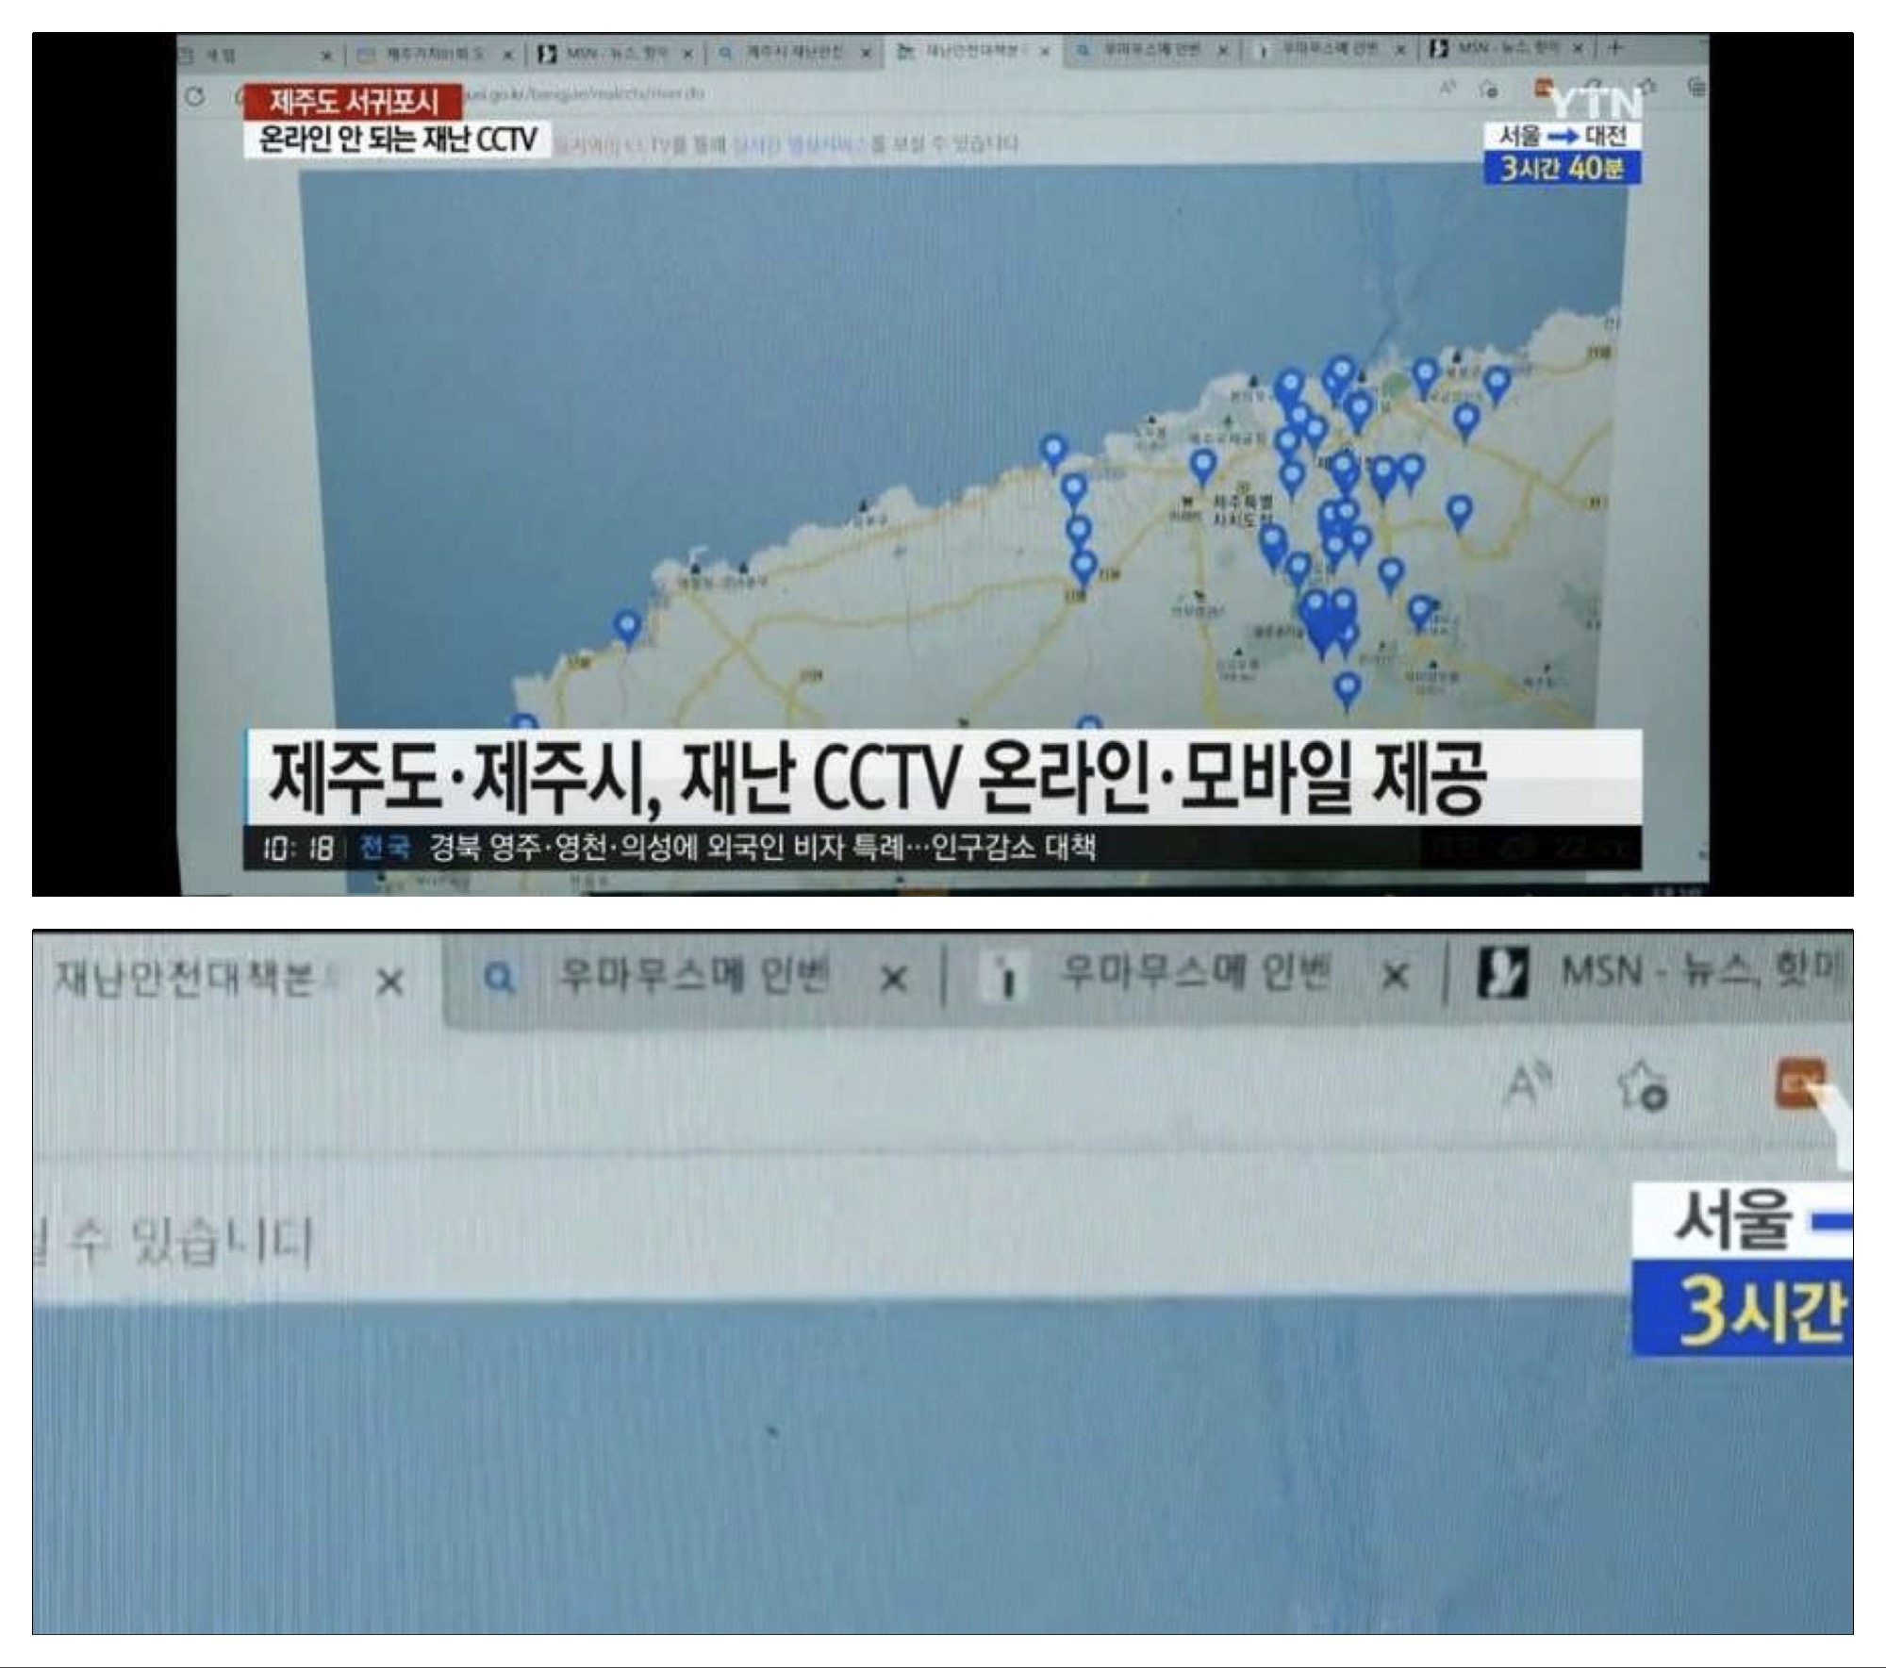Switch to the first 우마무스메 tab in enlarged image
Screen dimensions: 1886x1668
[693, 975]
